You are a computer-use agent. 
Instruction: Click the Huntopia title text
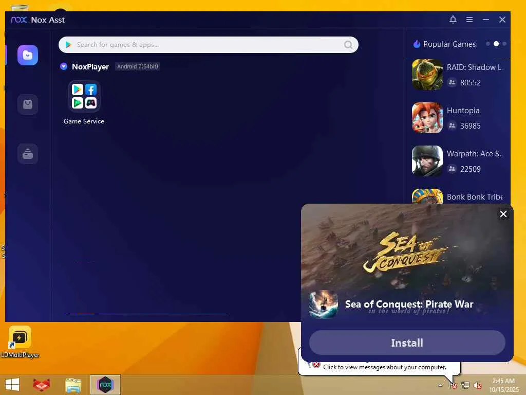463,111
